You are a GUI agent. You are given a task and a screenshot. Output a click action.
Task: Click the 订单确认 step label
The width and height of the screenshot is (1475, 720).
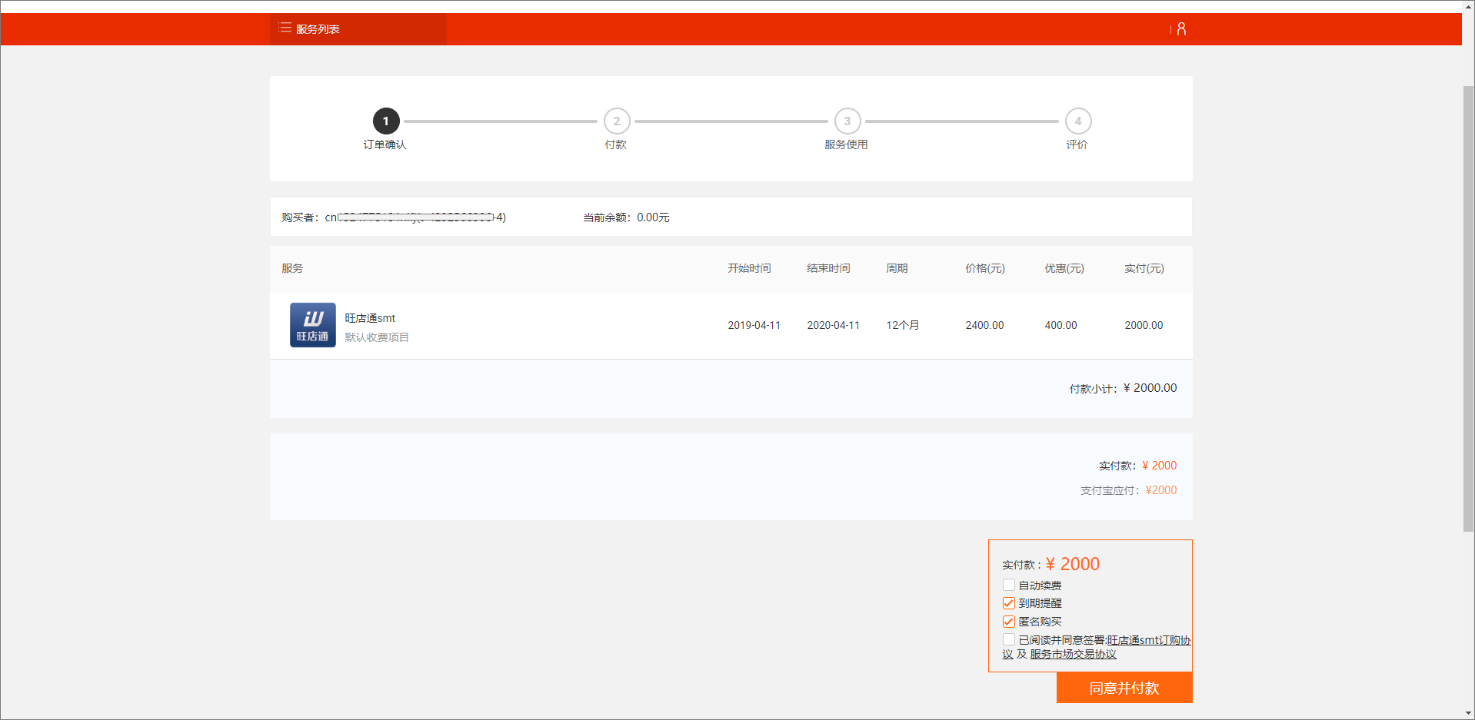click(385, 144)
